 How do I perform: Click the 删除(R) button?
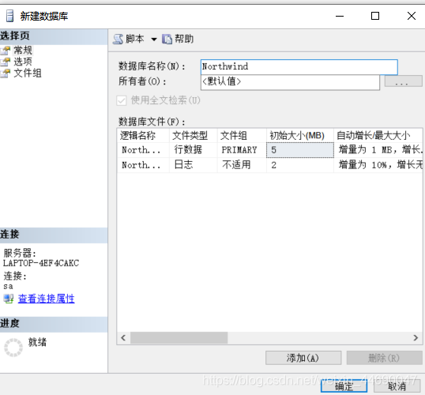point(385,358)
